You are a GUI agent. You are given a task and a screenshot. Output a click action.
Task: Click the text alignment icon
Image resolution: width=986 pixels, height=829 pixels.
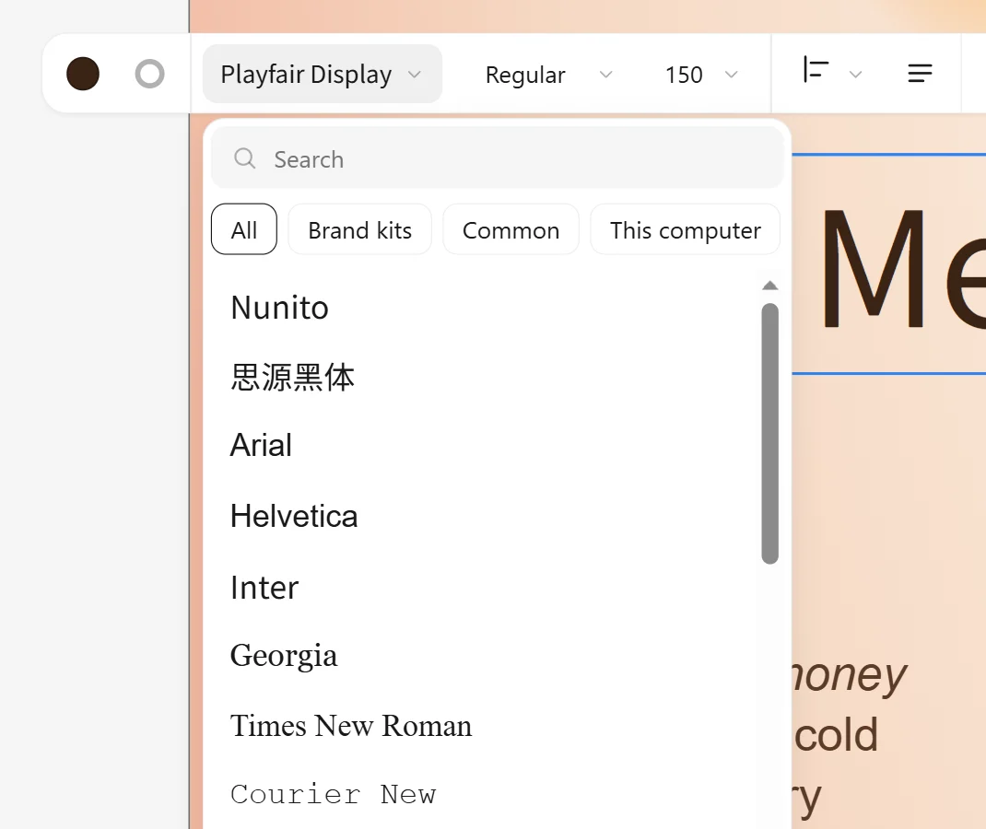[816, 70]
